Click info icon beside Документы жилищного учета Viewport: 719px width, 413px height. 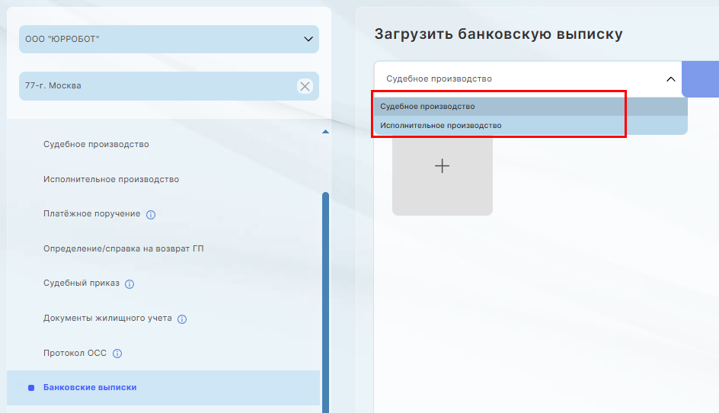click(x=182, y=319)
